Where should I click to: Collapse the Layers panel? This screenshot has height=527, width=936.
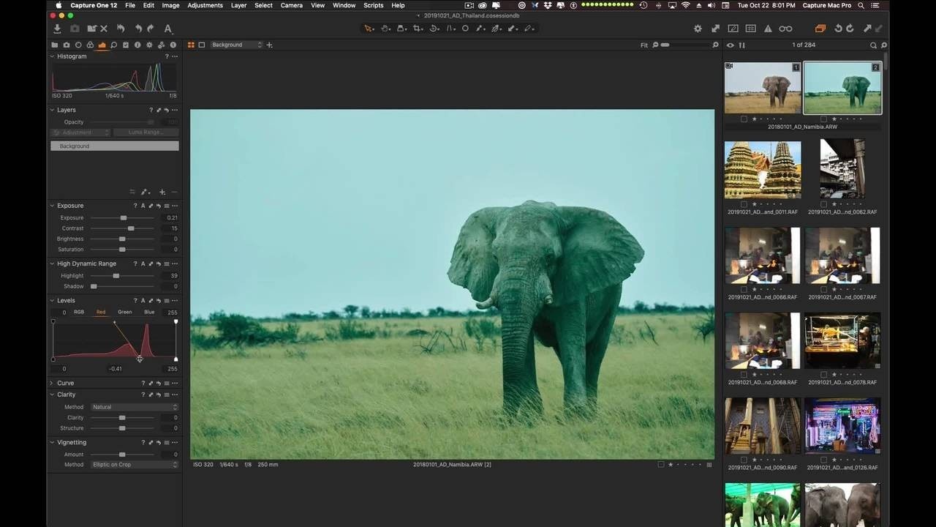point(52,110)
